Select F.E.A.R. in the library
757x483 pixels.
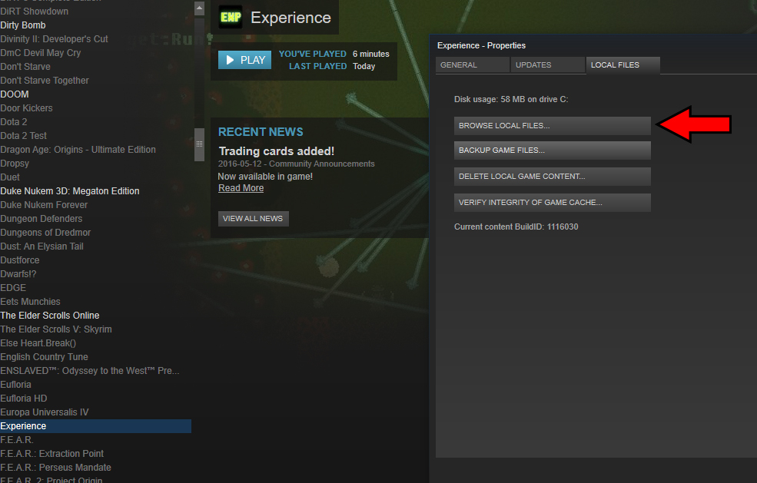[x=17, y=440]
